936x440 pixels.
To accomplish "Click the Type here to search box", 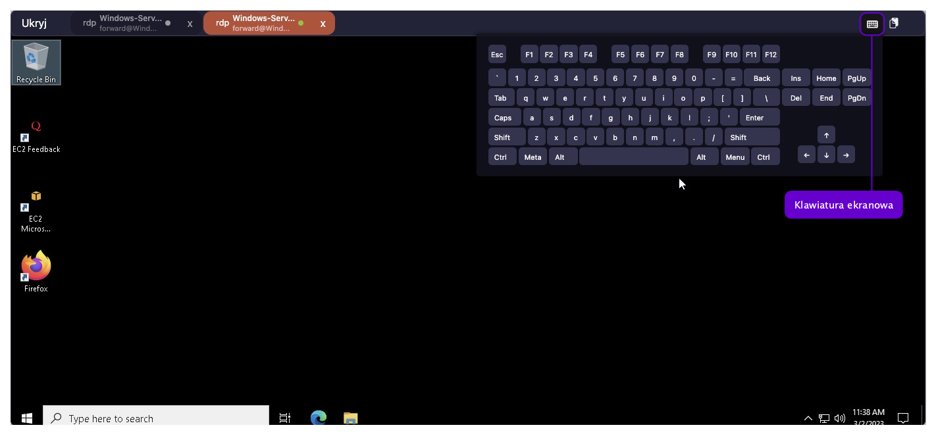I will (x=156, y=418).
